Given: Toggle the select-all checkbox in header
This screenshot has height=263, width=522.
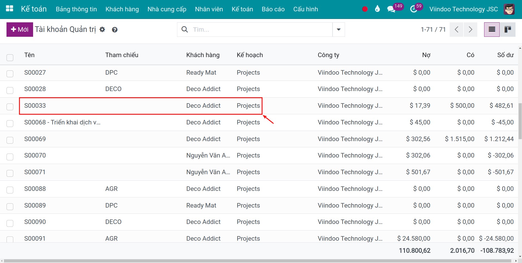Looking at the screenshot, I should [x=10, y=57].
